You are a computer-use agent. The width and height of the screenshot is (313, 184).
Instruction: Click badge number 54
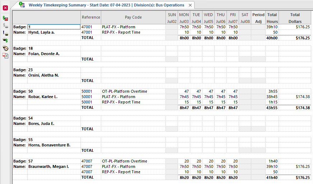(x=31, y=118)
